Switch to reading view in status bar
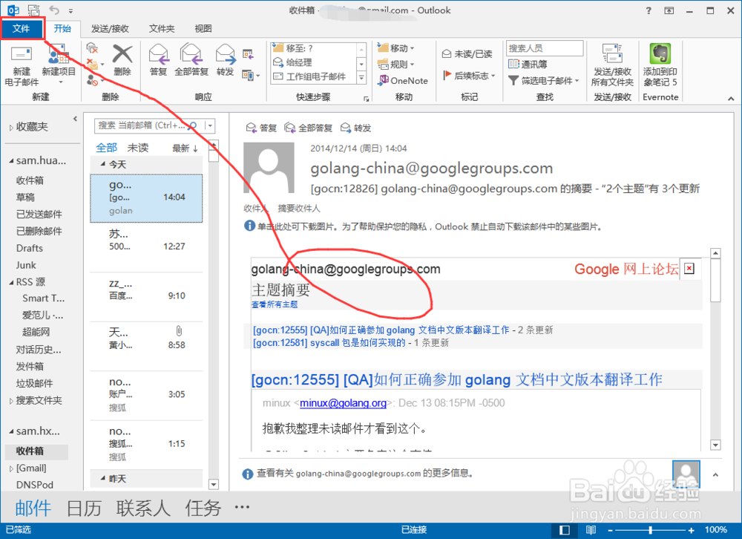The width and height of the screenshot is (742, 539). 591,529
